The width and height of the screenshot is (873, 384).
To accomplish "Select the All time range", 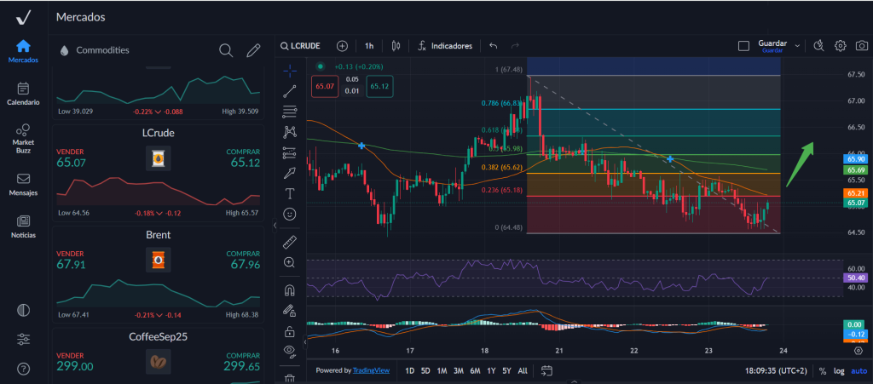I will pos(523,370).
